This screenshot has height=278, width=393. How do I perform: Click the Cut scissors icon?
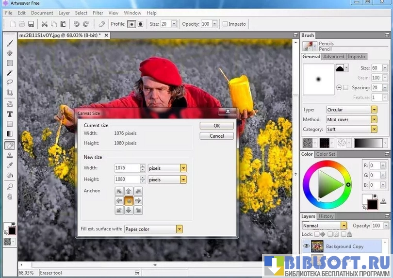click(45, 24)
